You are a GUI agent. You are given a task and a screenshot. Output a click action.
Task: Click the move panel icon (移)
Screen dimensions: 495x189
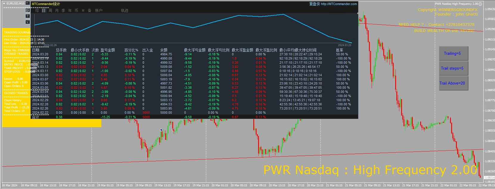28,10
